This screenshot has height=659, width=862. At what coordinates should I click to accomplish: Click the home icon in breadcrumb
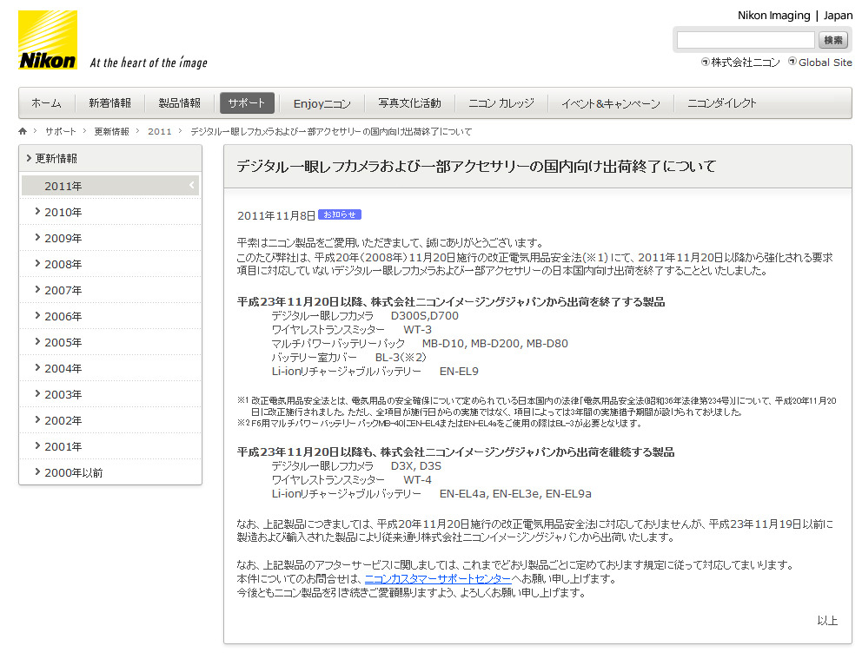coord(23,131)
